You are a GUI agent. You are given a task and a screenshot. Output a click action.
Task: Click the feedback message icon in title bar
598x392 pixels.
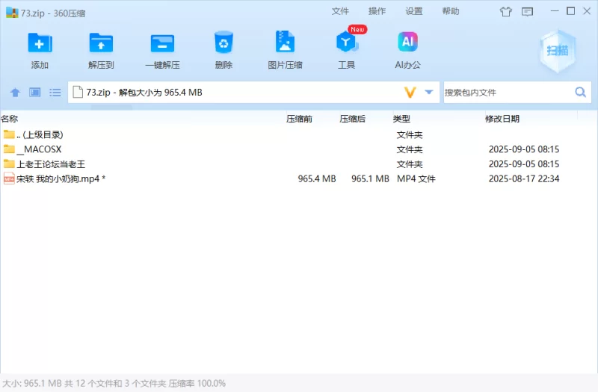pyautogui.click(x=528, y=11)
